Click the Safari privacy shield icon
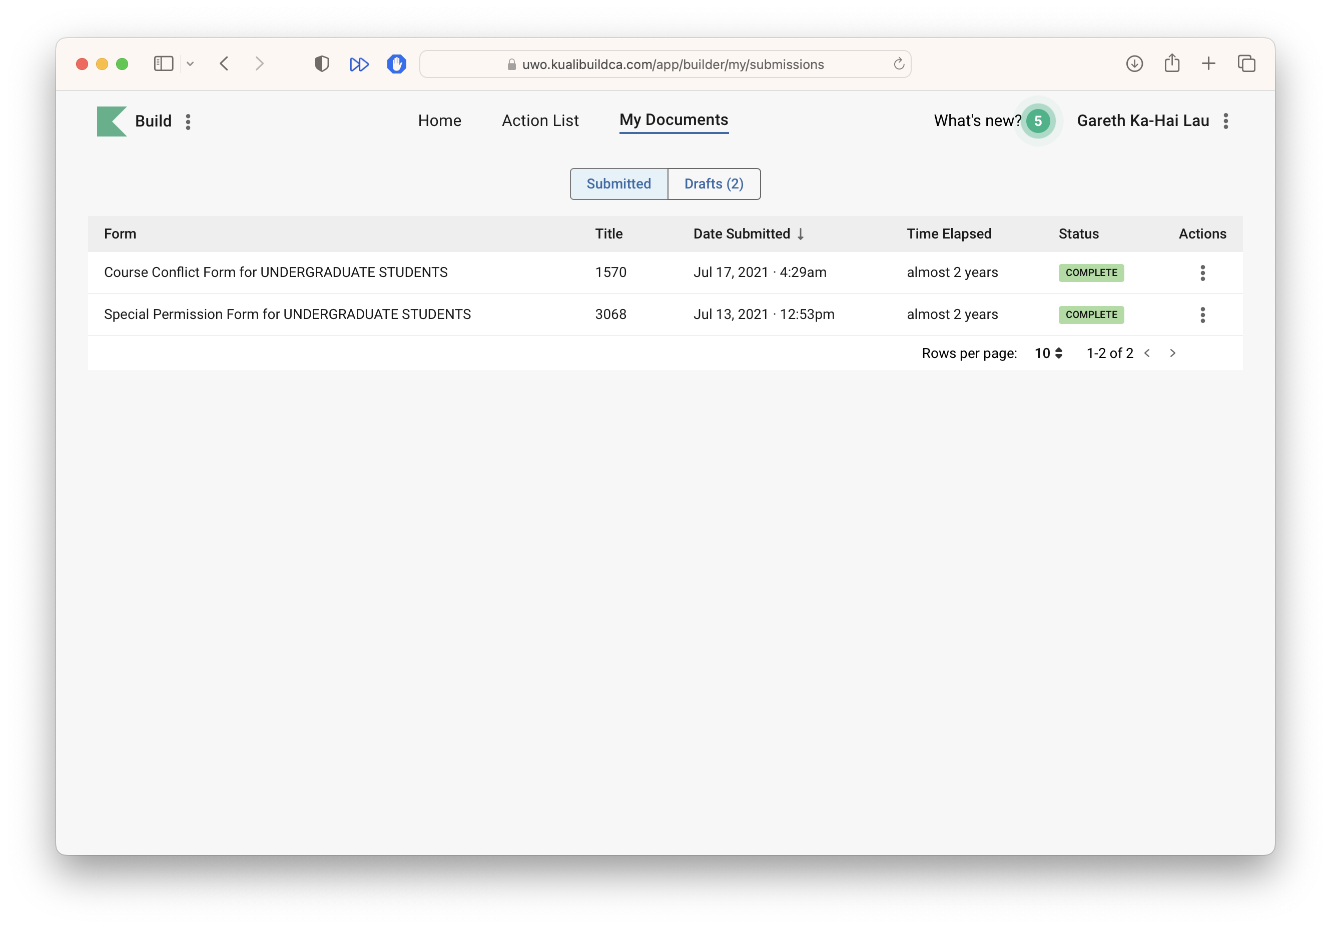The width and height of the screenshot is (1331, 929). point(322,63)
